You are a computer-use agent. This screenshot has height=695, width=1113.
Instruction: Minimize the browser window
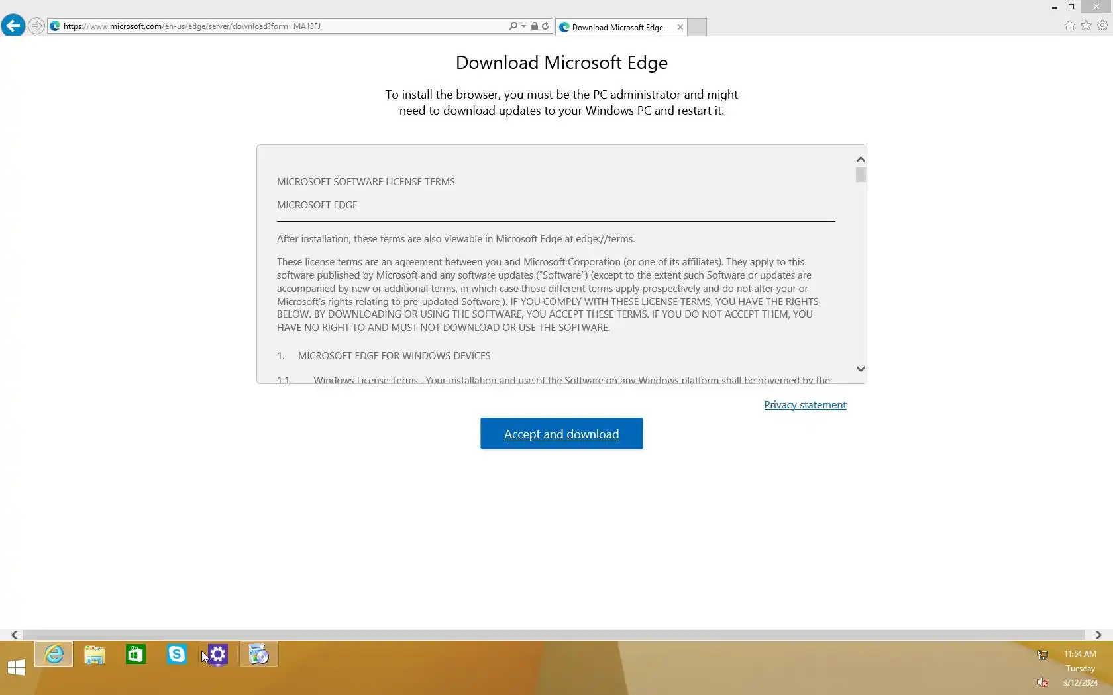point(1054,7)
